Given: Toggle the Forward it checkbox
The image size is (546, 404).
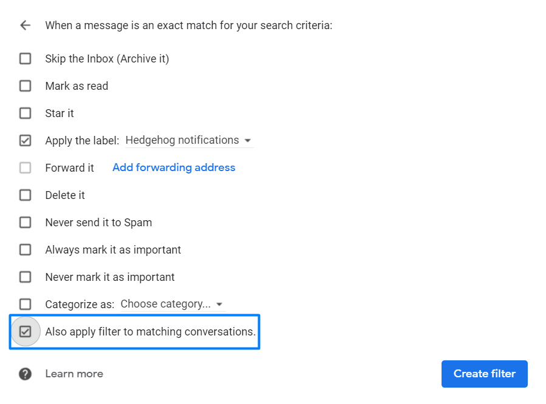Looking at the screenshot, I should coord(25,168).
